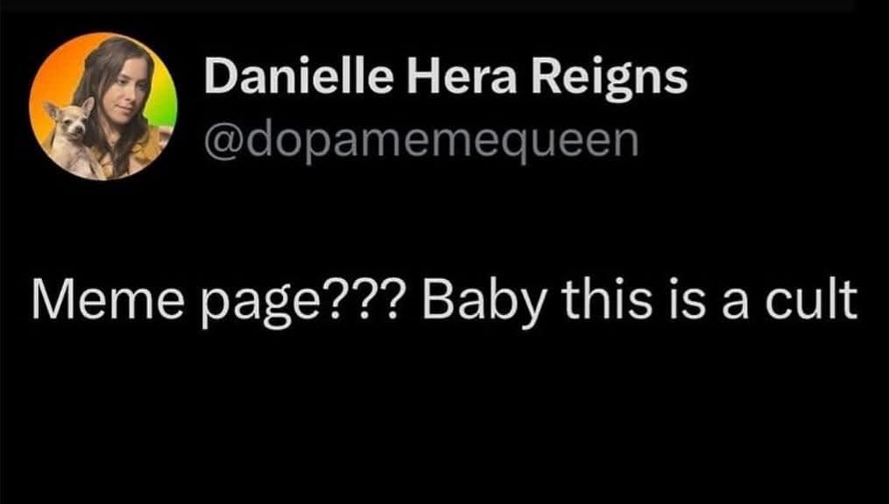Click the display name Danielle Hera Reigns

click(x=446, y=78)
